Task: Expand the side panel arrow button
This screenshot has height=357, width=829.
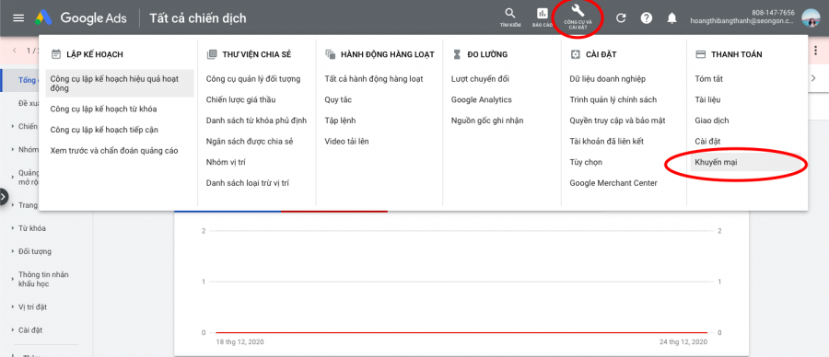Action: [4, 197]
